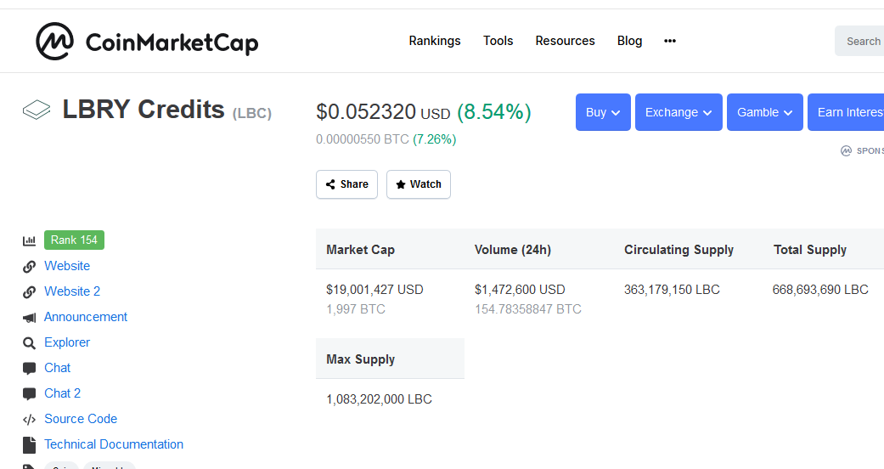The width and height of the screenshot is (884, 469).
Task: Click the code icon beside Source Code
Action: click(x=30, y=419)
